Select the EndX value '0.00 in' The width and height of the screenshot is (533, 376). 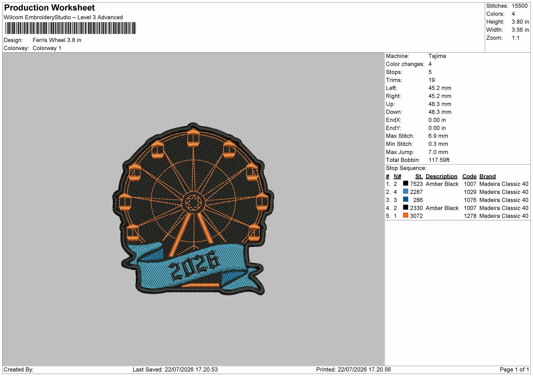click(x=437, y=120)
